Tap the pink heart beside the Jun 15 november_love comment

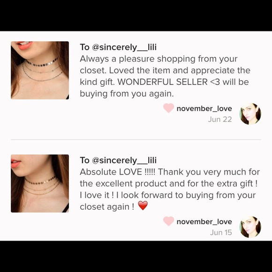(169, 221)
